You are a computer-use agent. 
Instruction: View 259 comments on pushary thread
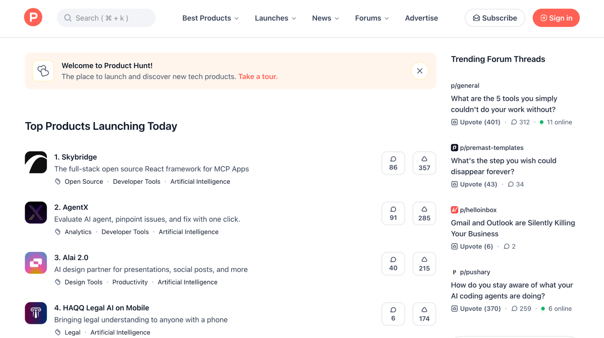pyautogui.click(x=521, y=309)
